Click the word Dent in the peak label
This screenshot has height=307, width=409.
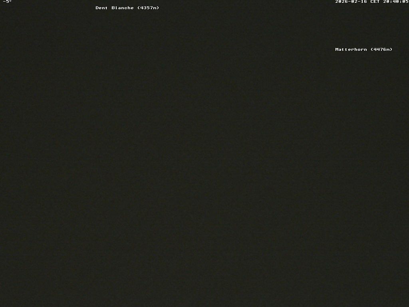100,8
